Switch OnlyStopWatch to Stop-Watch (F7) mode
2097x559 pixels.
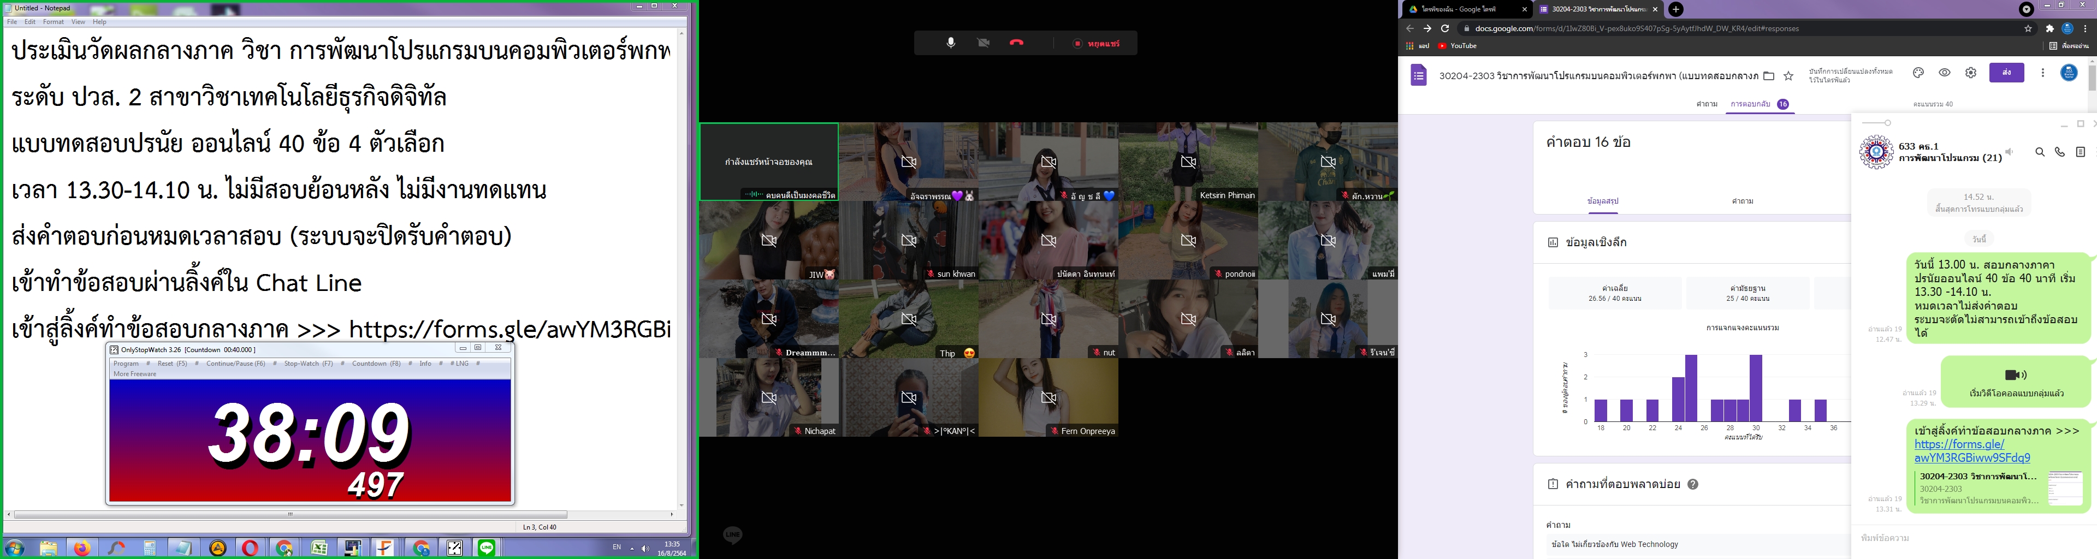(x=309, y=364)
